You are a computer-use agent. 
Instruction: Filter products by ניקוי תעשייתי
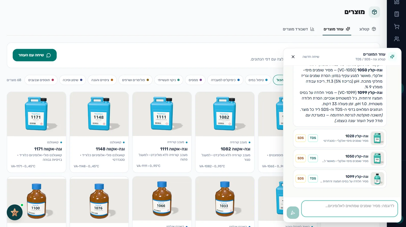169,80
